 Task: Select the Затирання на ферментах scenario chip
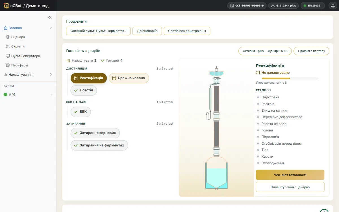(x=99, y=145)
